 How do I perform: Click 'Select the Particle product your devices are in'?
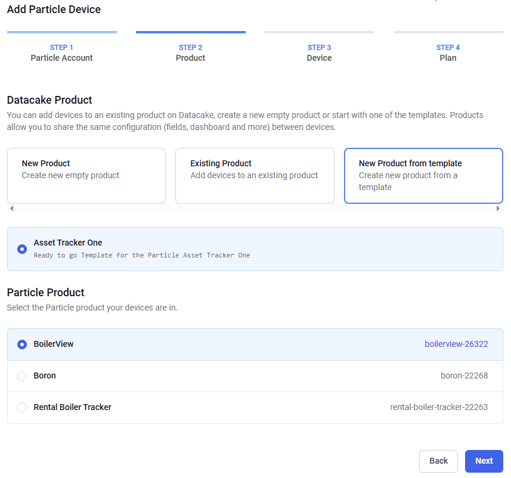[92, 308]
